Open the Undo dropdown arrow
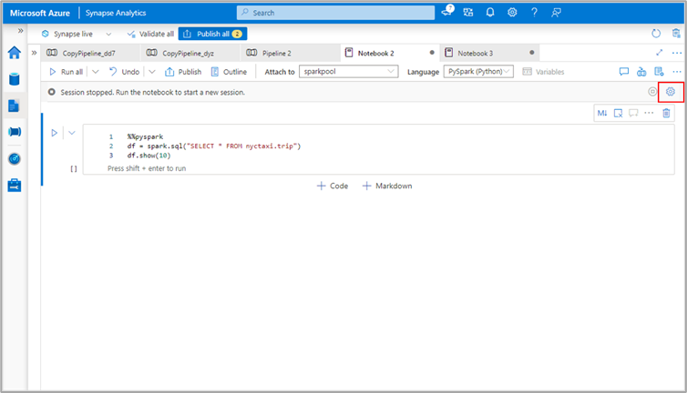The image size is (687, 393). coord(151,72)
